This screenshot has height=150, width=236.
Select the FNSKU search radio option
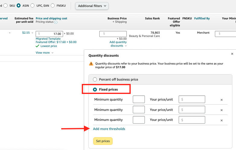(x=53, y=6)
